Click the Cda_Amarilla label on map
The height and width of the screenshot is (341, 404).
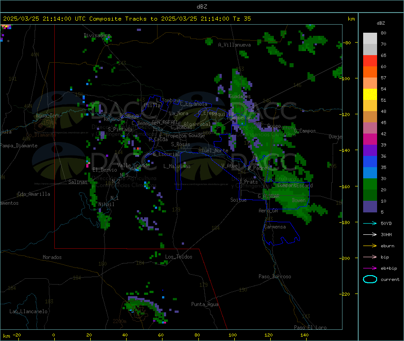[34, 194]
